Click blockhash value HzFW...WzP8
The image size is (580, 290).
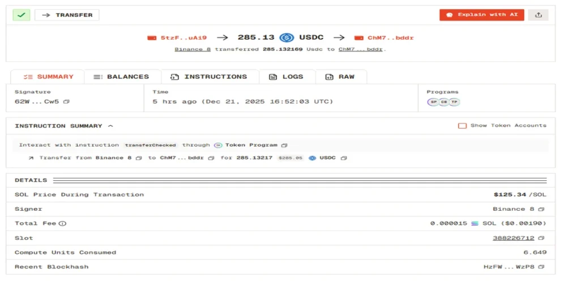coord(509,267)
